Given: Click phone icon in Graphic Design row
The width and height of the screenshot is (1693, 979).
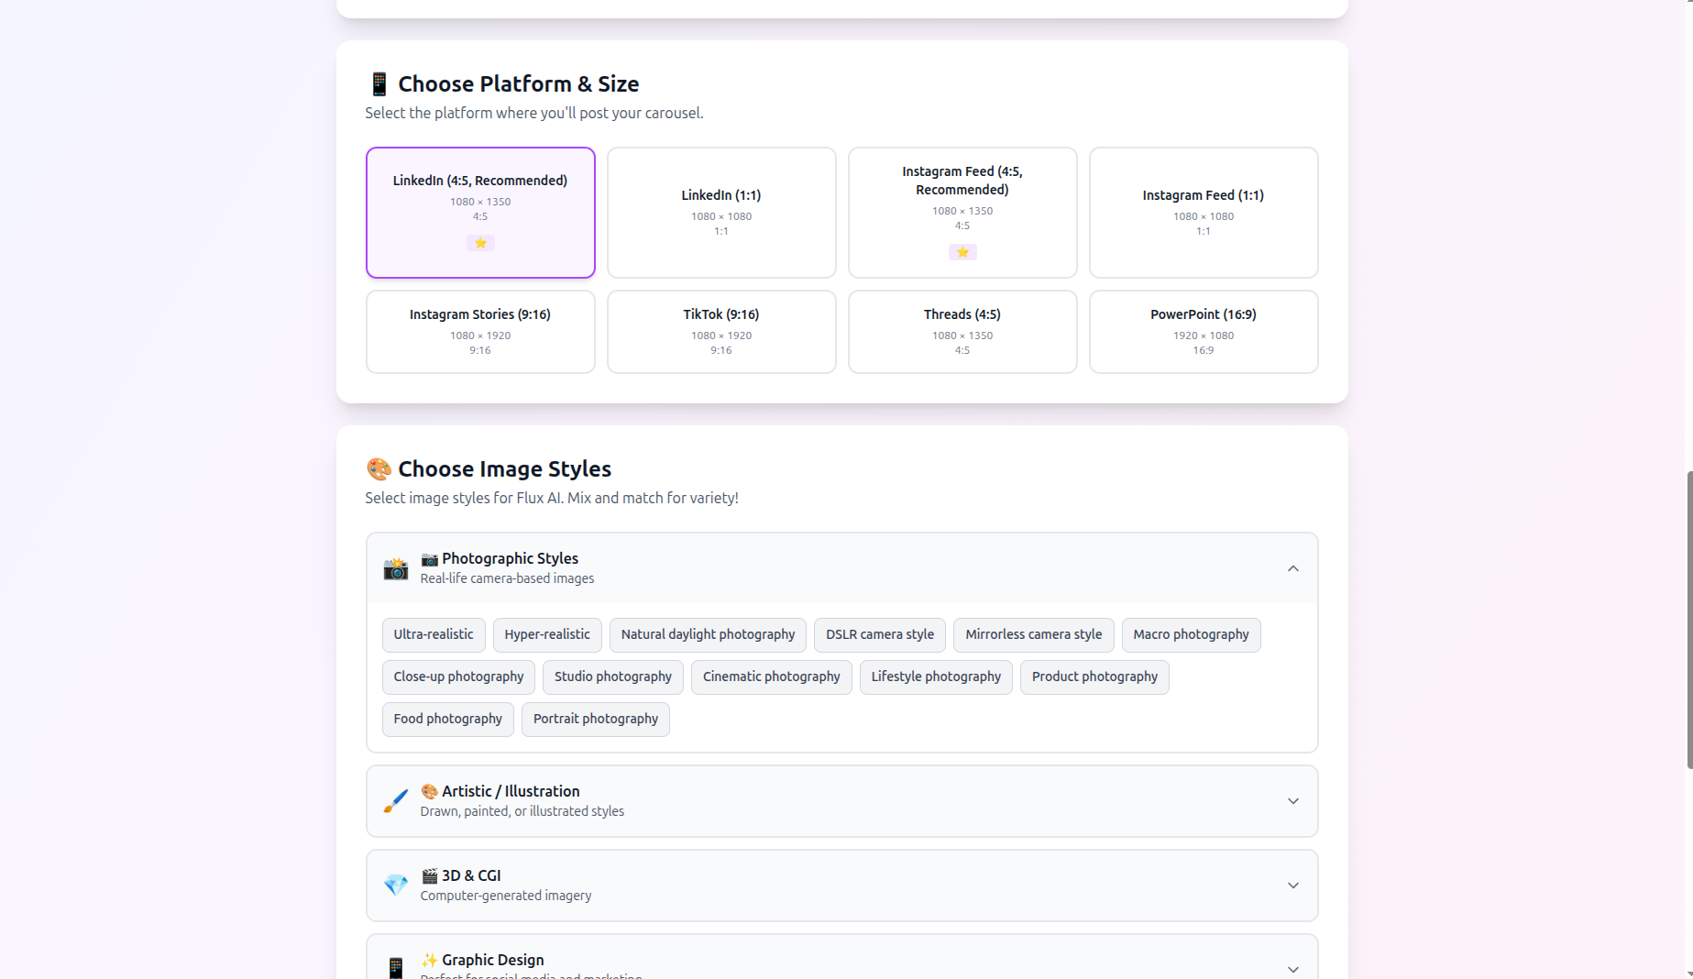Looking at the screenshot, I should pos(395,968).
